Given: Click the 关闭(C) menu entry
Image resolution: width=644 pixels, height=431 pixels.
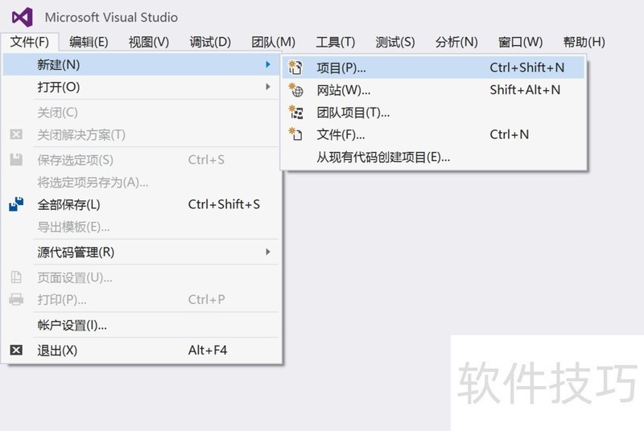Looking at the screenshot, I should tap(142, 112).
